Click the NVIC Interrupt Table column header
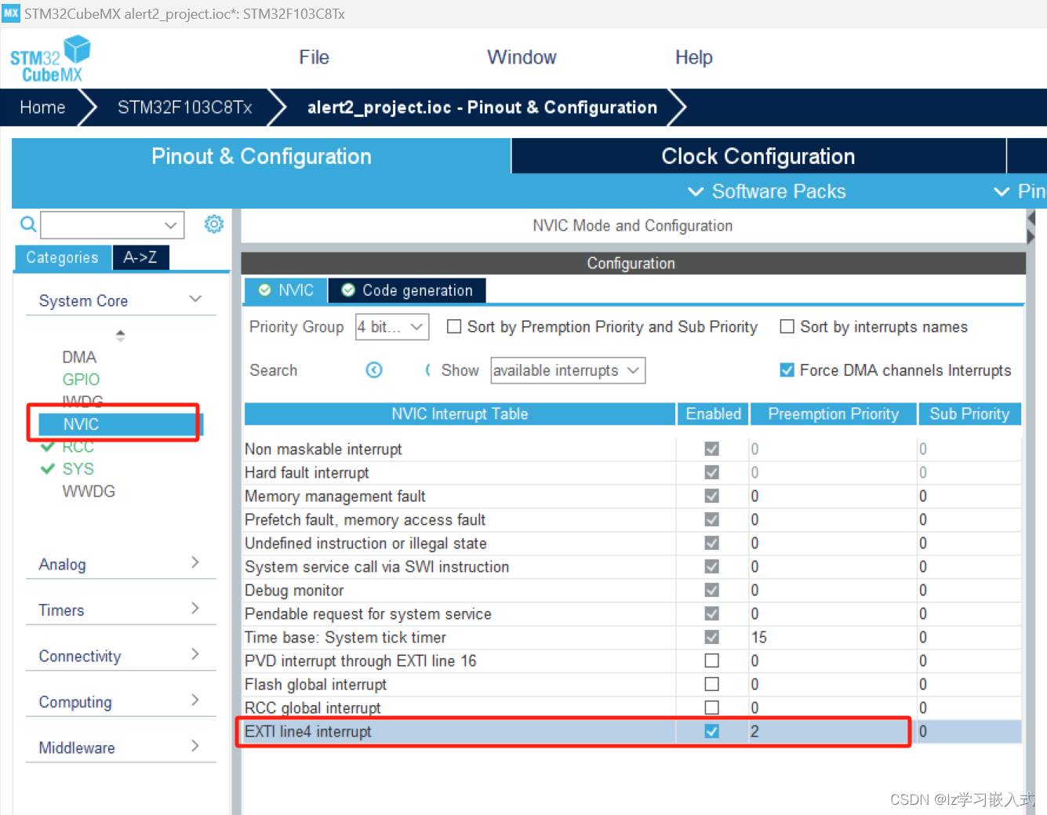 tap(460, 413)
